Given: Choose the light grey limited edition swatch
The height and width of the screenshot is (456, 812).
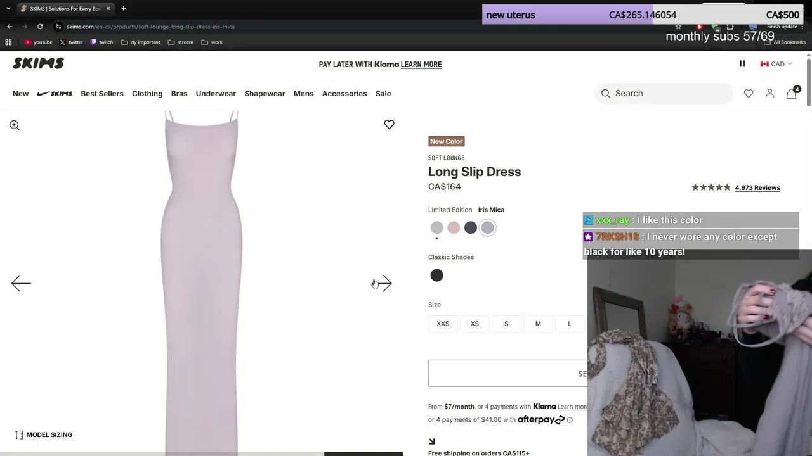Looking at the screenshot, I should point(436,228).
